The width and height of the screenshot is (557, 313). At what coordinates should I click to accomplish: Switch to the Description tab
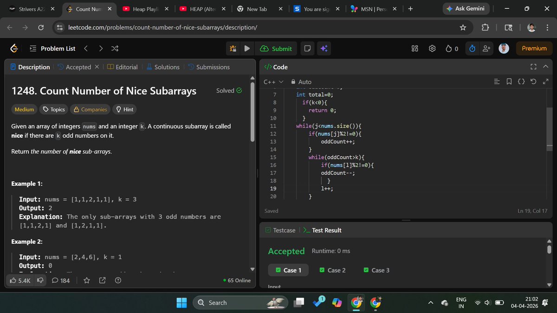tap(30, 67)
